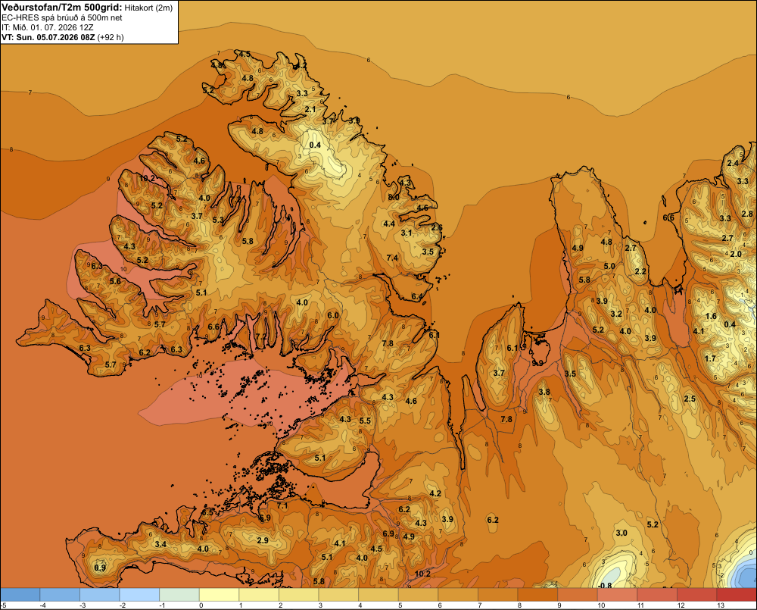Click the map title 'Veðurstofan/T2m 500grid'
The image size is (757, 610).
(x=61, y=7)
